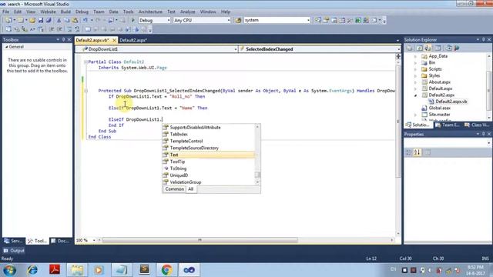The image size is (493, 277).
Task: Click the Find in Files icon
Action: click(238, 20)
